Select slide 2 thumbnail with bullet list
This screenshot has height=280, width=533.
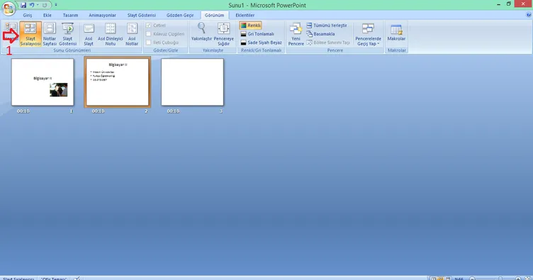[117, 82]
